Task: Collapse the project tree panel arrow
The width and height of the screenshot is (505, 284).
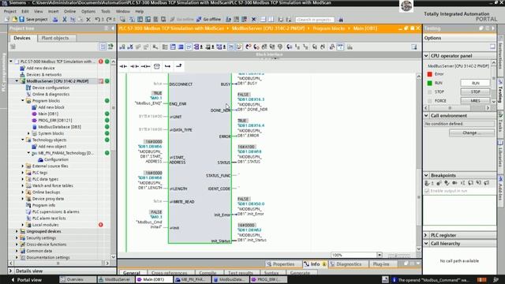Action: point(113,28)
